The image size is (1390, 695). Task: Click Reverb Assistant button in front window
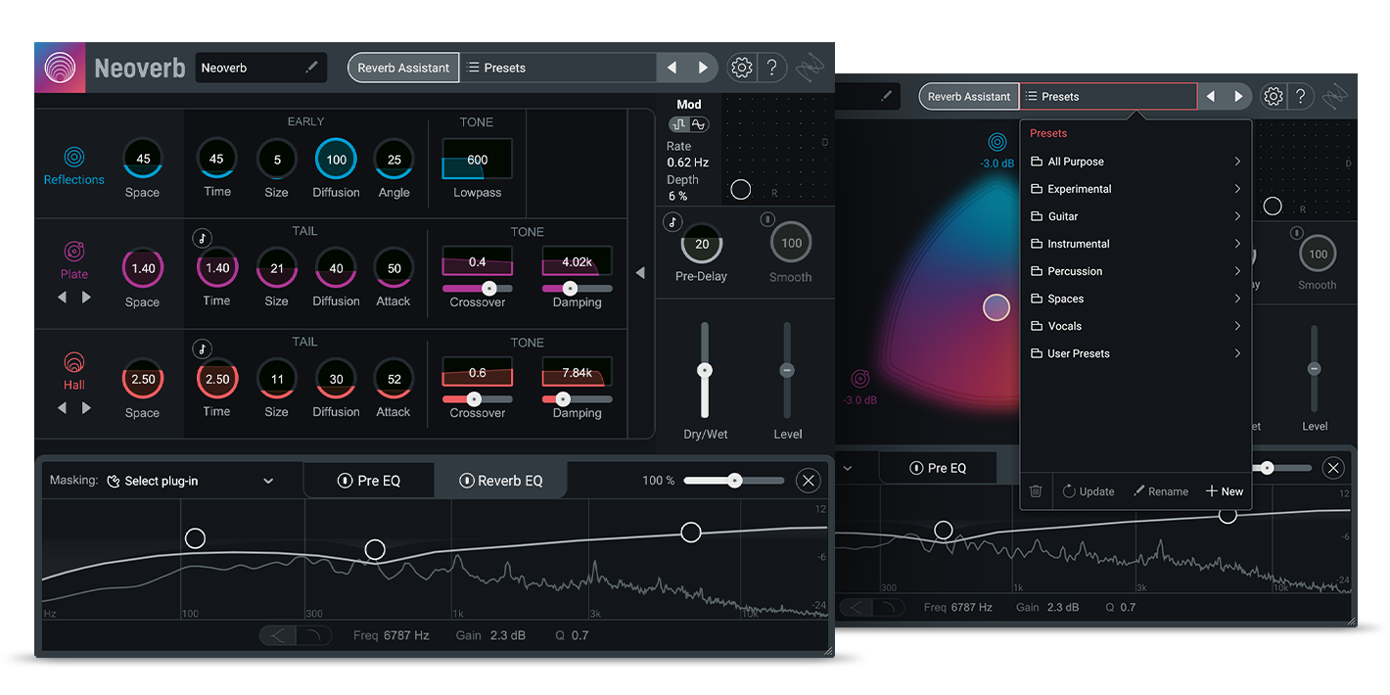[403, 68]
